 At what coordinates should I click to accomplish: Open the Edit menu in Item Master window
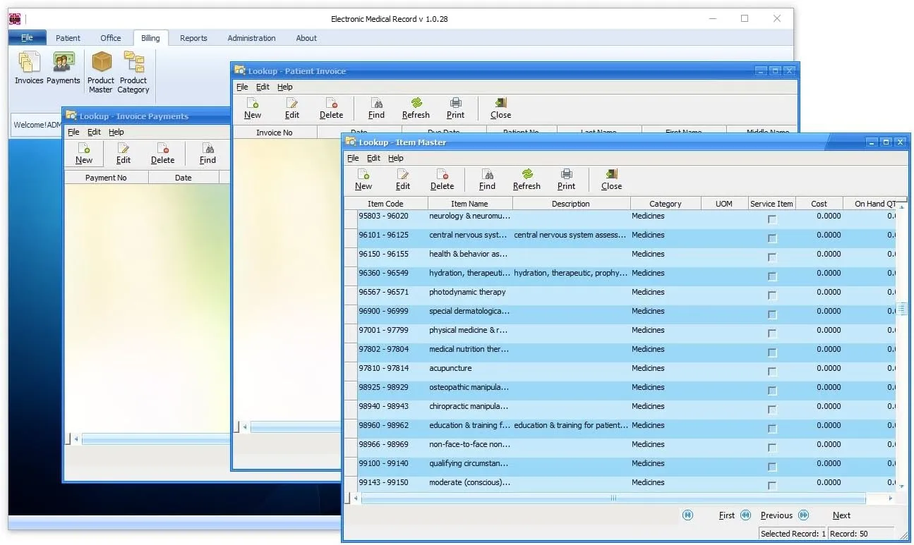(373, 158)
